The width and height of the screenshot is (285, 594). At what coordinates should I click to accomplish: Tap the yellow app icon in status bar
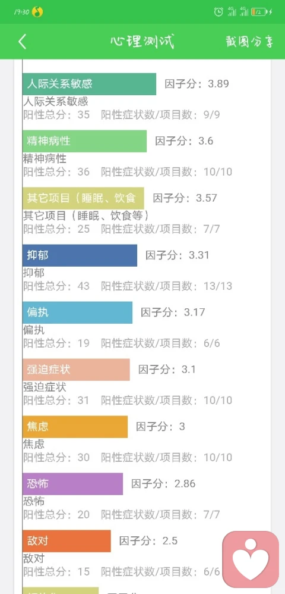[x=37, y=12]
